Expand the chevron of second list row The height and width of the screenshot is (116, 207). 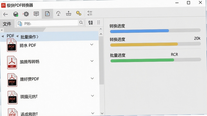[92, 61]
